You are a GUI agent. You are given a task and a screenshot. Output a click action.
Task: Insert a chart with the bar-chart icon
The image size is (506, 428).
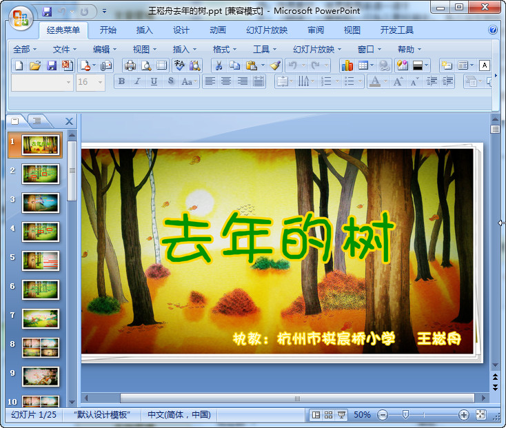click(x=347, y=65)
